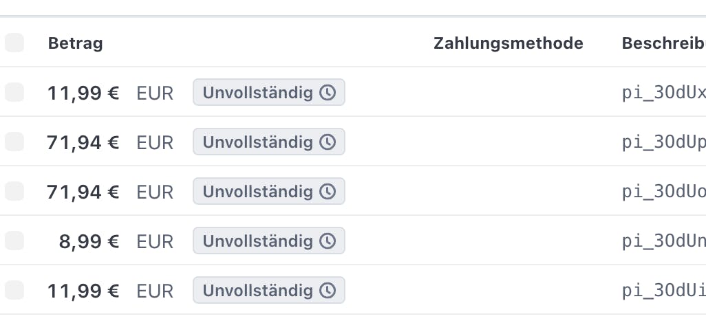Viewport: 706px width, 323px height.
Task: Sort by the Betrag column header
Action: tap(75, 44)
